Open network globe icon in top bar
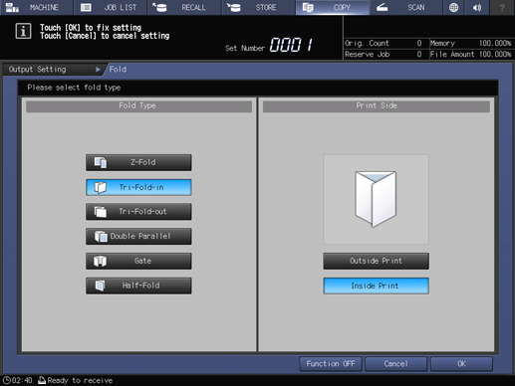The width and height of the screenshot is (515, 386). [x=453, y=7]
